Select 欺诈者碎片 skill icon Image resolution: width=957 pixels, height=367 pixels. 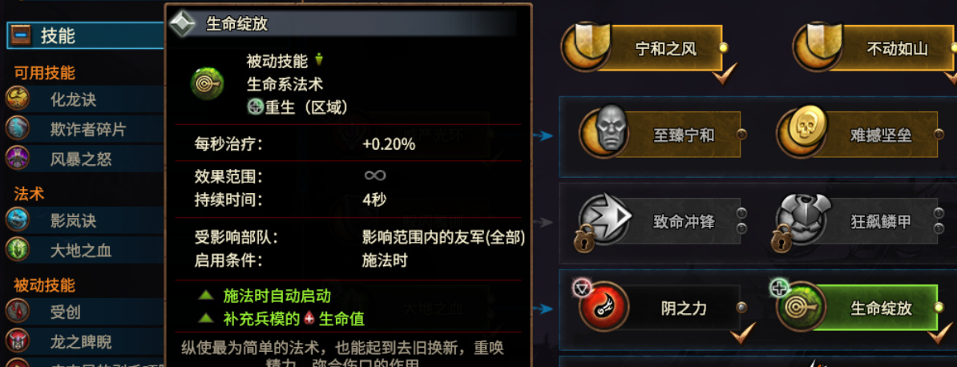pos(18,129)
